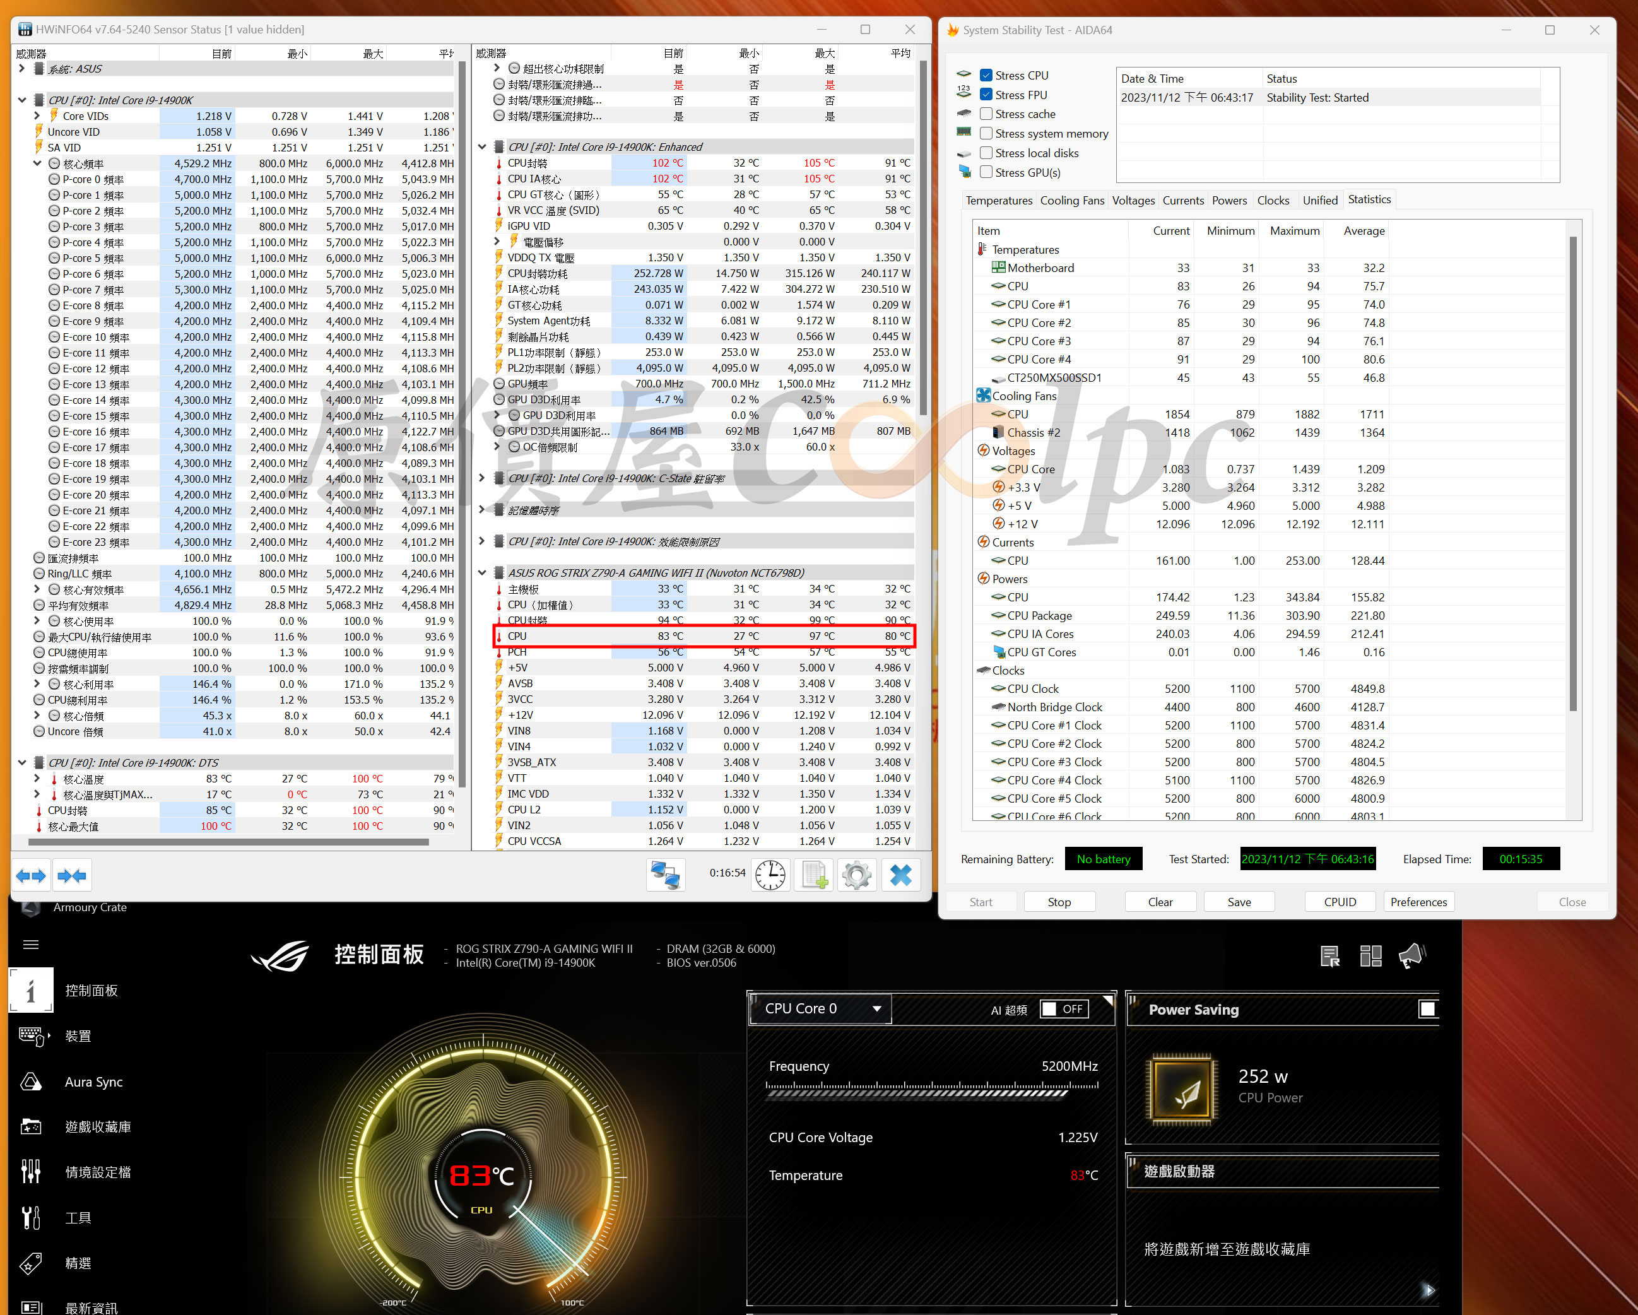Open Armoury Crate hamburger menu

point(31,944)
